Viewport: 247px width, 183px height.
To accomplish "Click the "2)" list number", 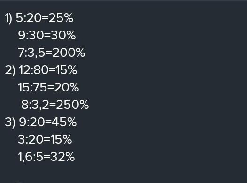I will click(10, 70).
